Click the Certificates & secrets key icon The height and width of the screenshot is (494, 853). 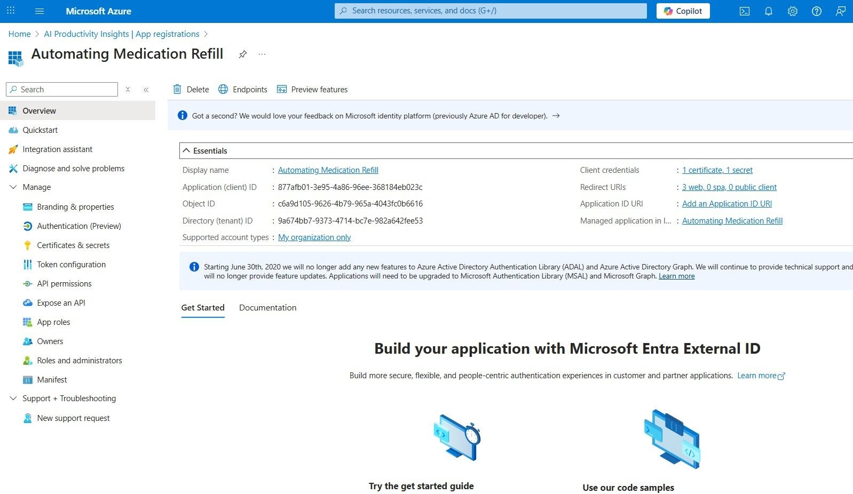click(28, 245)
